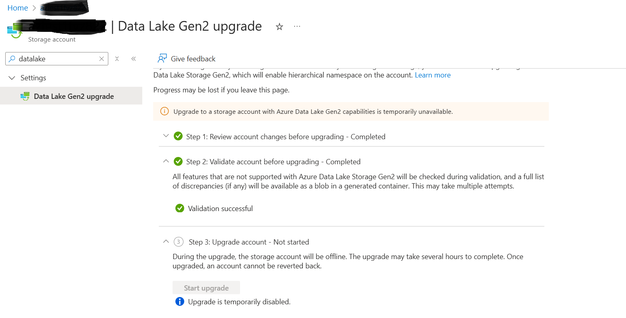The image size is (626, 318).
Task: Click the blue info icon near upgrade disabled
Action: [180, 301]
